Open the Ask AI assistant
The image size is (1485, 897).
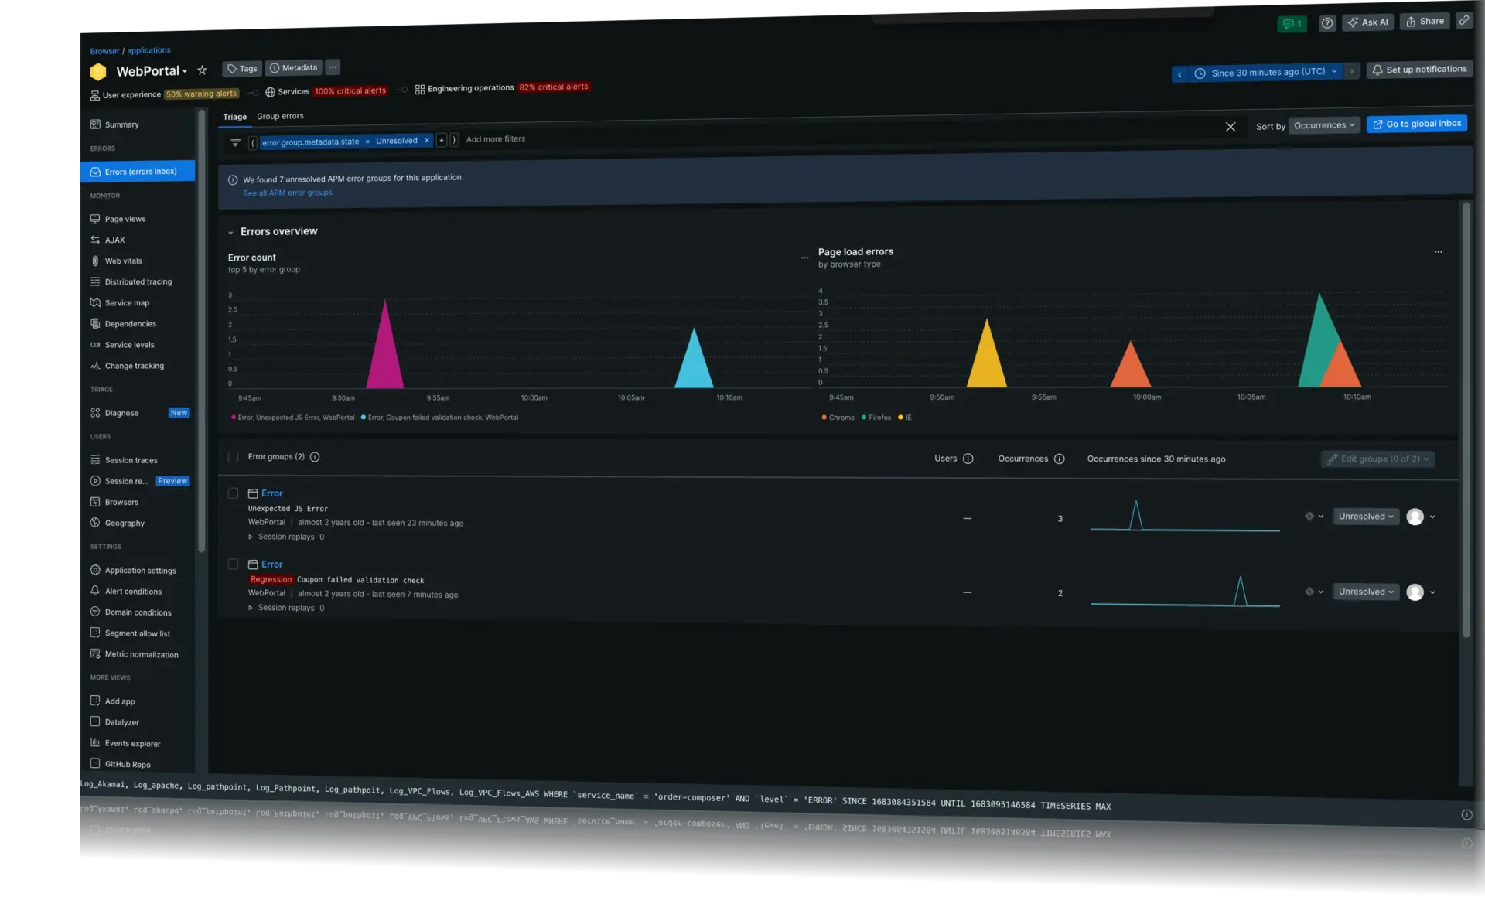click(1367, 22)
